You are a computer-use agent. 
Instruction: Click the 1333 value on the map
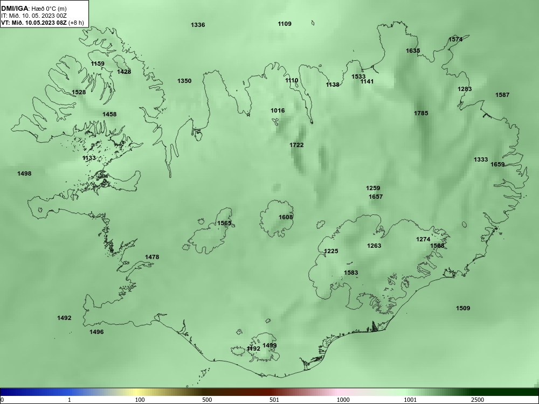click(481, 159)
